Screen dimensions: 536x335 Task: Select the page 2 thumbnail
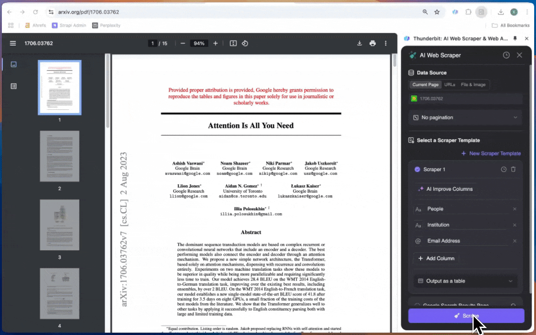pos(60,156)
